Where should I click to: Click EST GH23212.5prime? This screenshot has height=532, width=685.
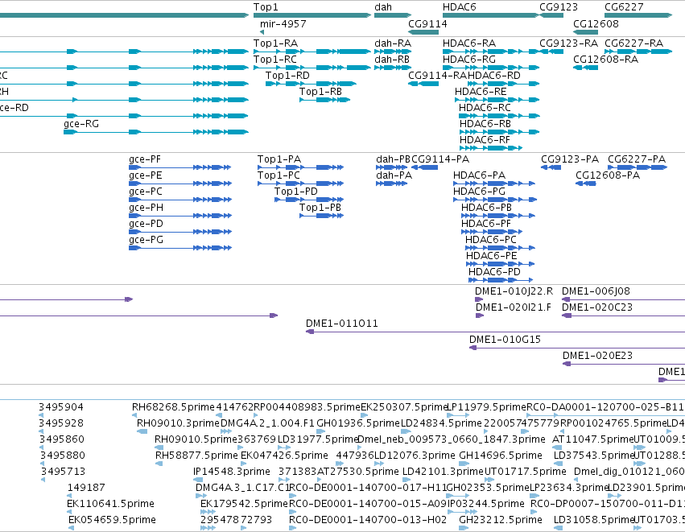coord(464,528)
